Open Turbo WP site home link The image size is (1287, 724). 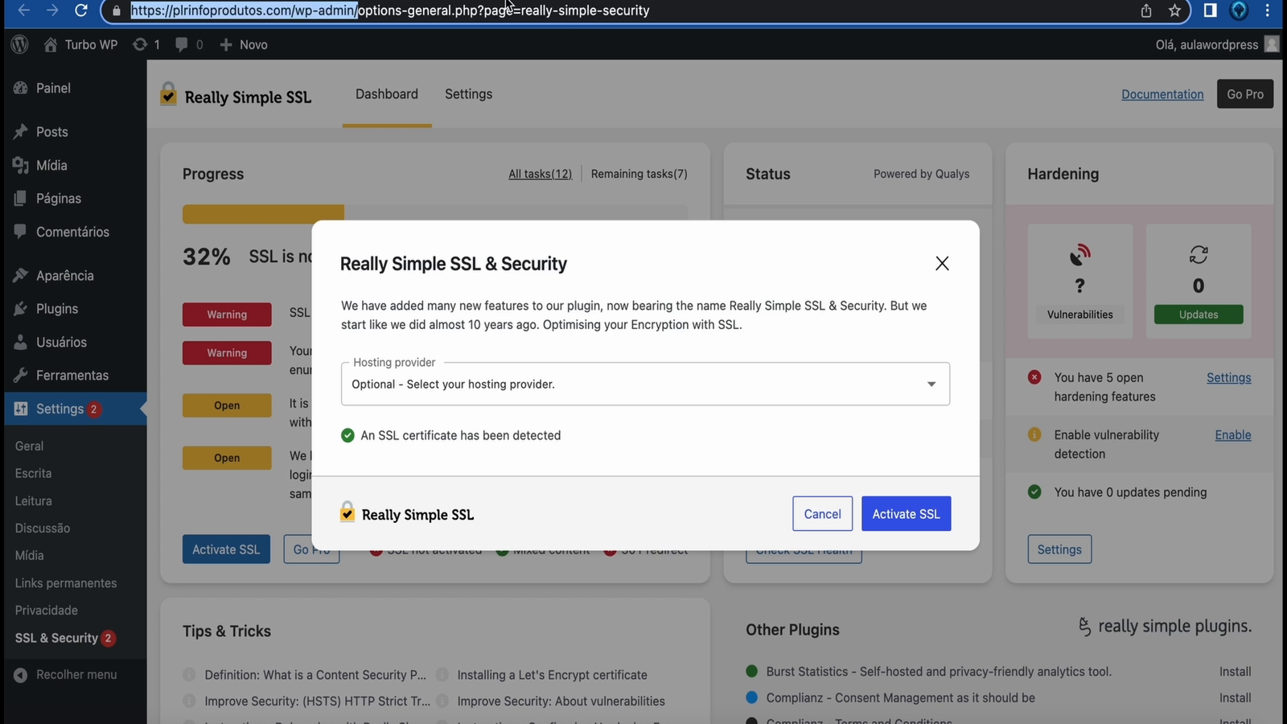click(80, 44)
